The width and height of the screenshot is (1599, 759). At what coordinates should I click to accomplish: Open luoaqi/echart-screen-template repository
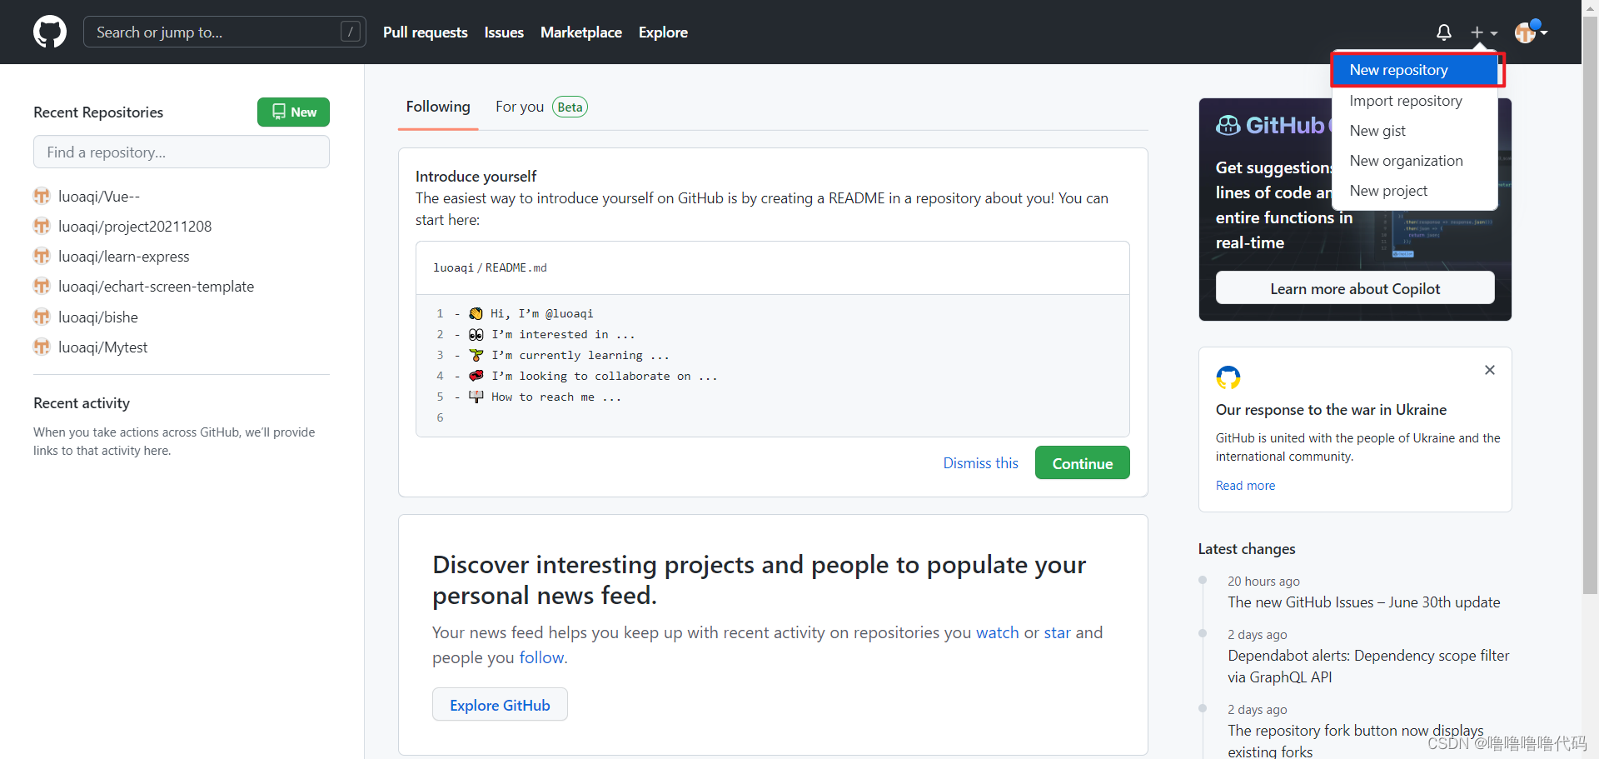click(x=156, y=287)
